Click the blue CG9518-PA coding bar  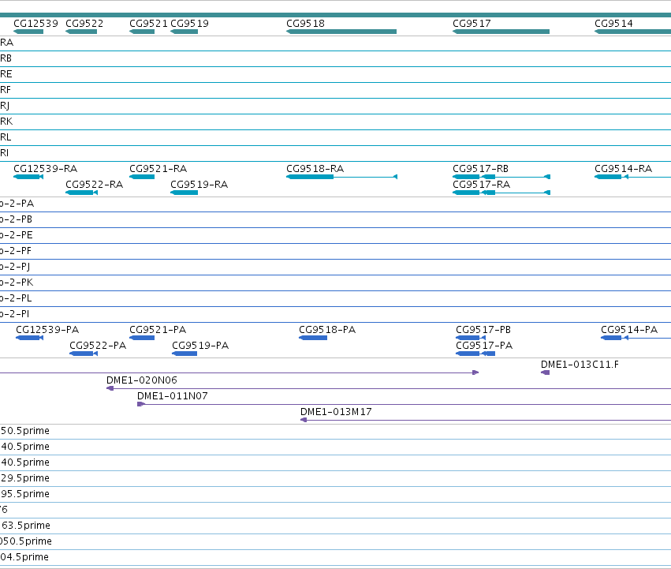click(313, 338)
